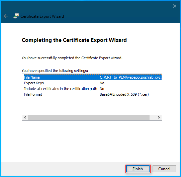
Task: Close the wizard with the X button
Action: coord(175,6)
